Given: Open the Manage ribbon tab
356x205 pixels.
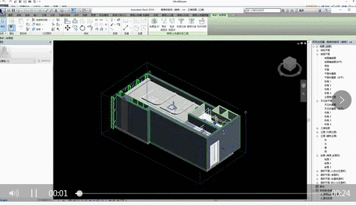Looking at the screenshot, I should (x=93, y=15).
